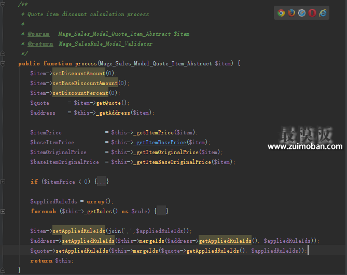Open preview in Chrome browser
This screenshot has height=275, width=347.
point(281,13)
